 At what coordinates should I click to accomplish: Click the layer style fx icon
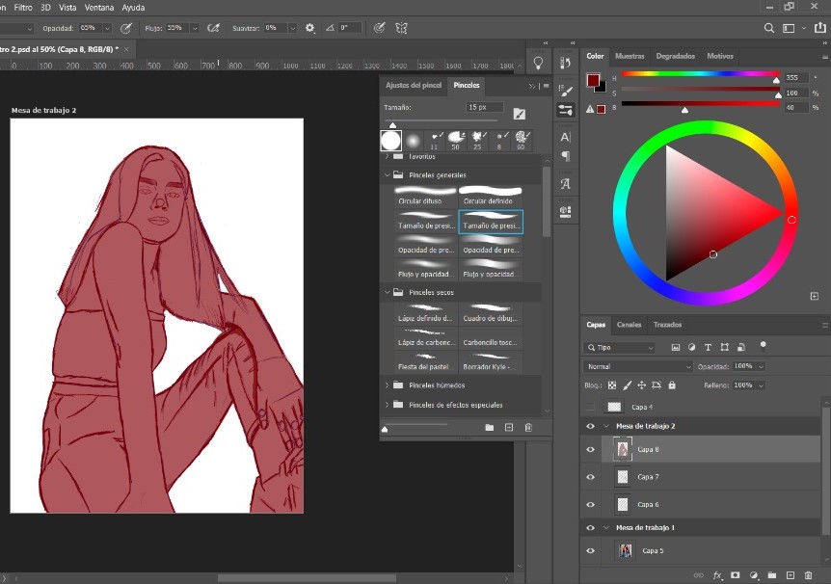pyautogui.click(x=716, y=575)
